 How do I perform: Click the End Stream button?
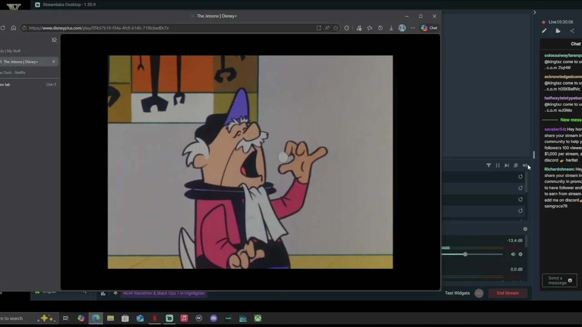coord(507,293)
